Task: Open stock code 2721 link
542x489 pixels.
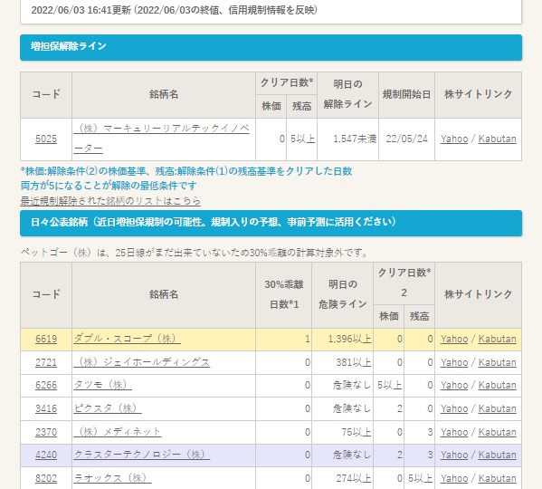Action: (x=46, y=362)
